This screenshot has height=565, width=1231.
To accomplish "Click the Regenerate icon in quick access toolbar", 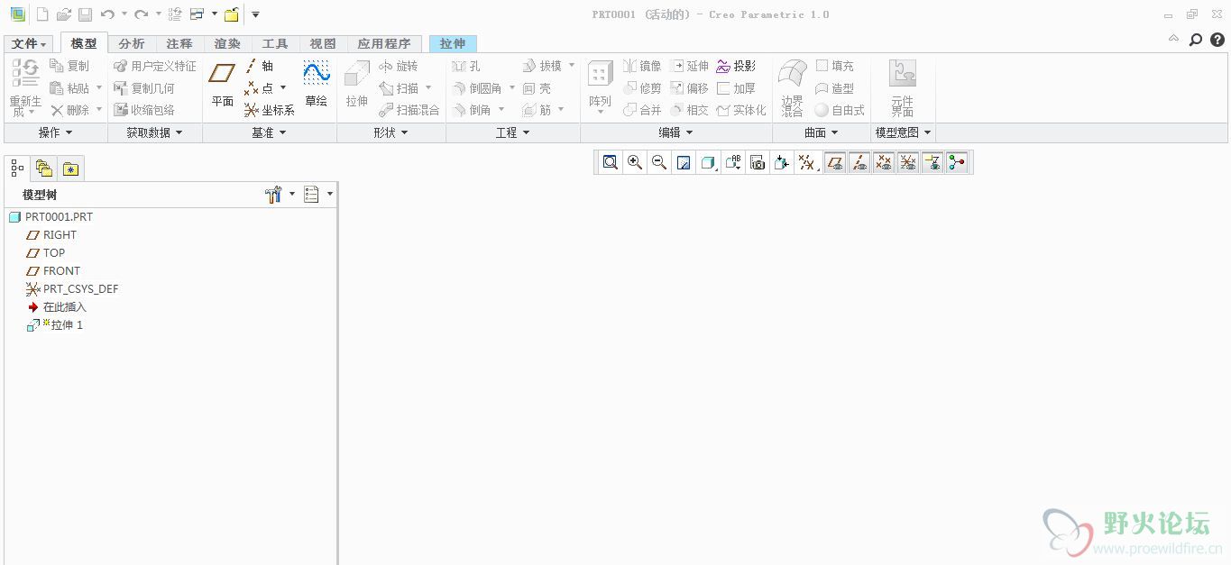I will click(x=175, y=14).
